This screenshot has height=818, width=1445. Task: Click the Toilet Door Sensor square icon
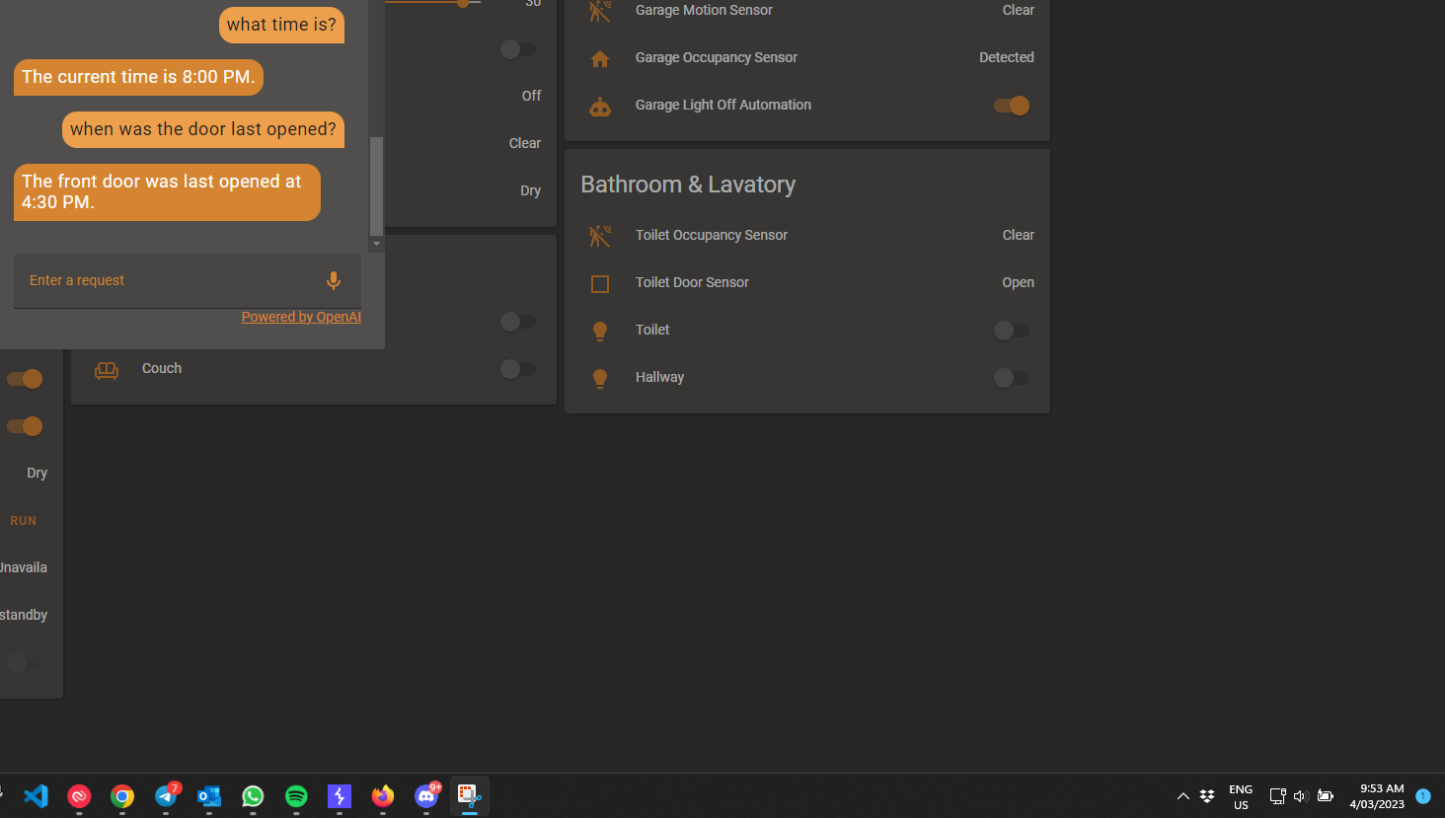tap(600, 282)
